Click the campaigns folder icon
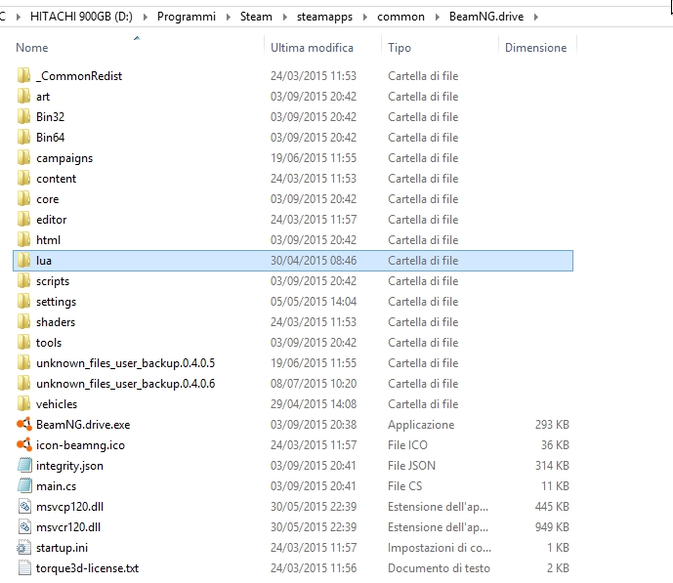 tap(24, 158)
